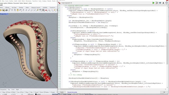The width and height of the screenshot is (169, 95).
Task: Enable the Cen osnap checkbox
Action: coord(16,92)
